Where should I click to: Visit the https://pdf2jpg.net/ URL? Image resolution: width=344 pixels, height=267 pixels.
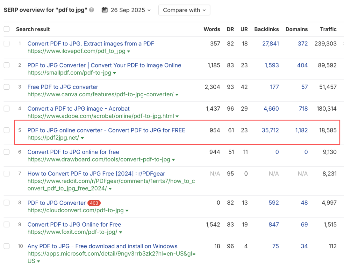point(53,138)
